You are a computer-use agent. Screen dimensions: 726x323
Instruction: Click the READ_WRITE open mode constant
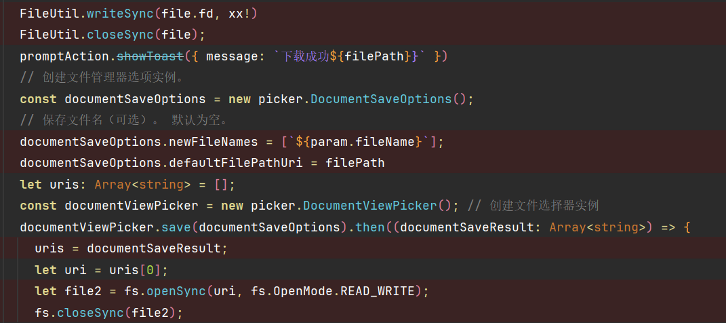(377, 292)
